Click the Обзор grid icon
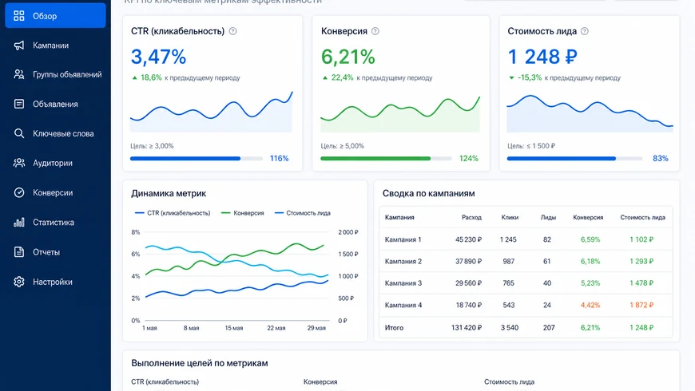This screenshot has width=695, height=391. pyautogui.click(x=19, y=16)
